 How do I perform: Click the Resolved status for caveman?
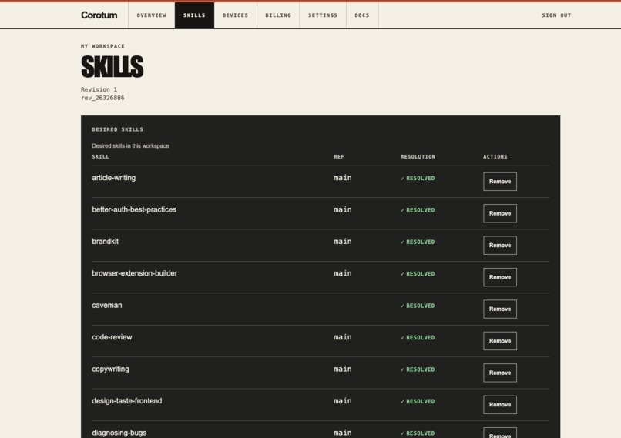418,306
